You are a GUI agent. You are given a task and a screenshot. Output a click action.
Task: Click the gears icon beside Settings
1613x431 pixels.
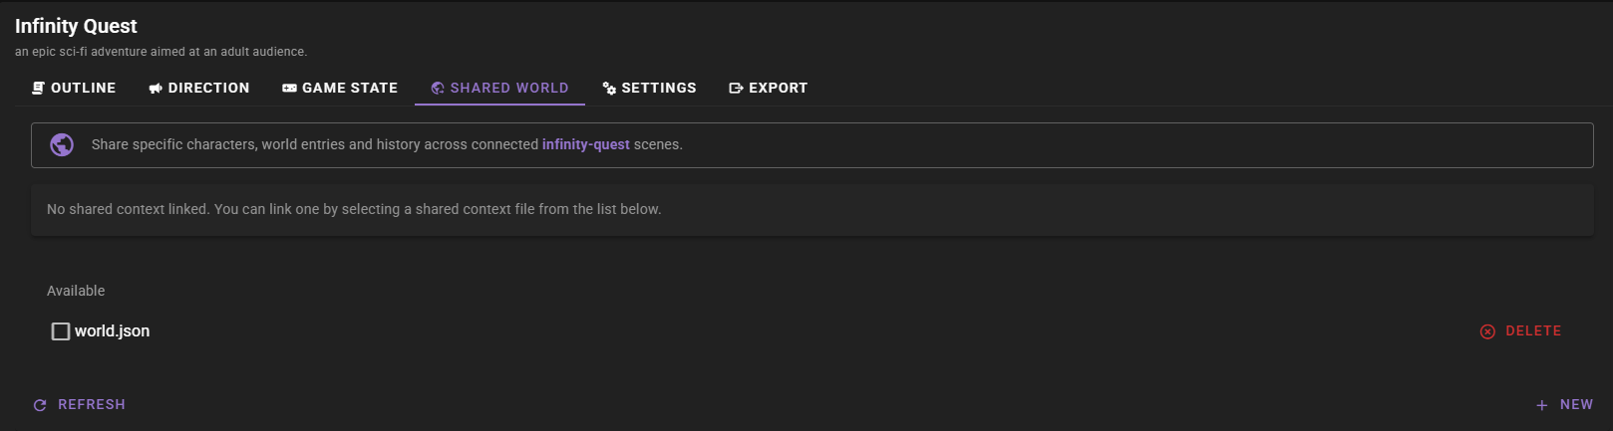(x=609, y=89)
